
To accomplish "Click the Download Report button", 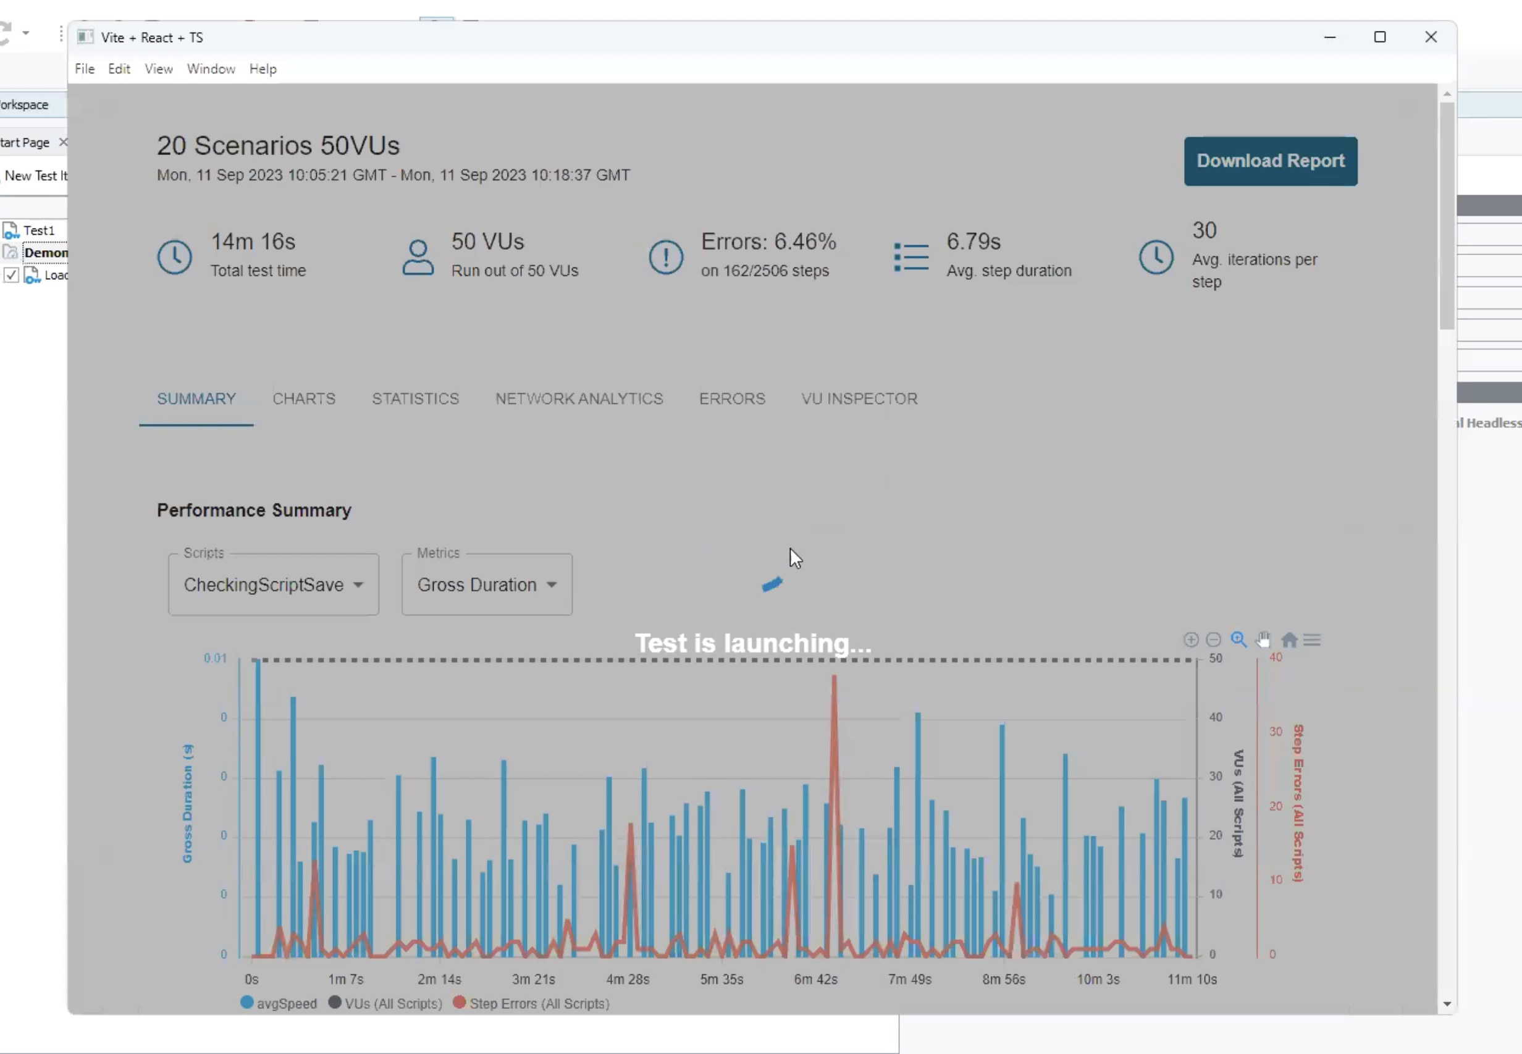I will click(1270, 161).
